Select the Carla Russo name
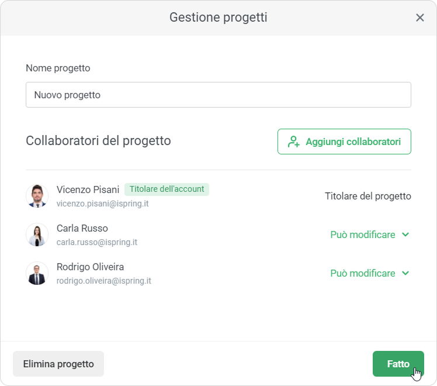Screen dimensions: 437x386 82,228
